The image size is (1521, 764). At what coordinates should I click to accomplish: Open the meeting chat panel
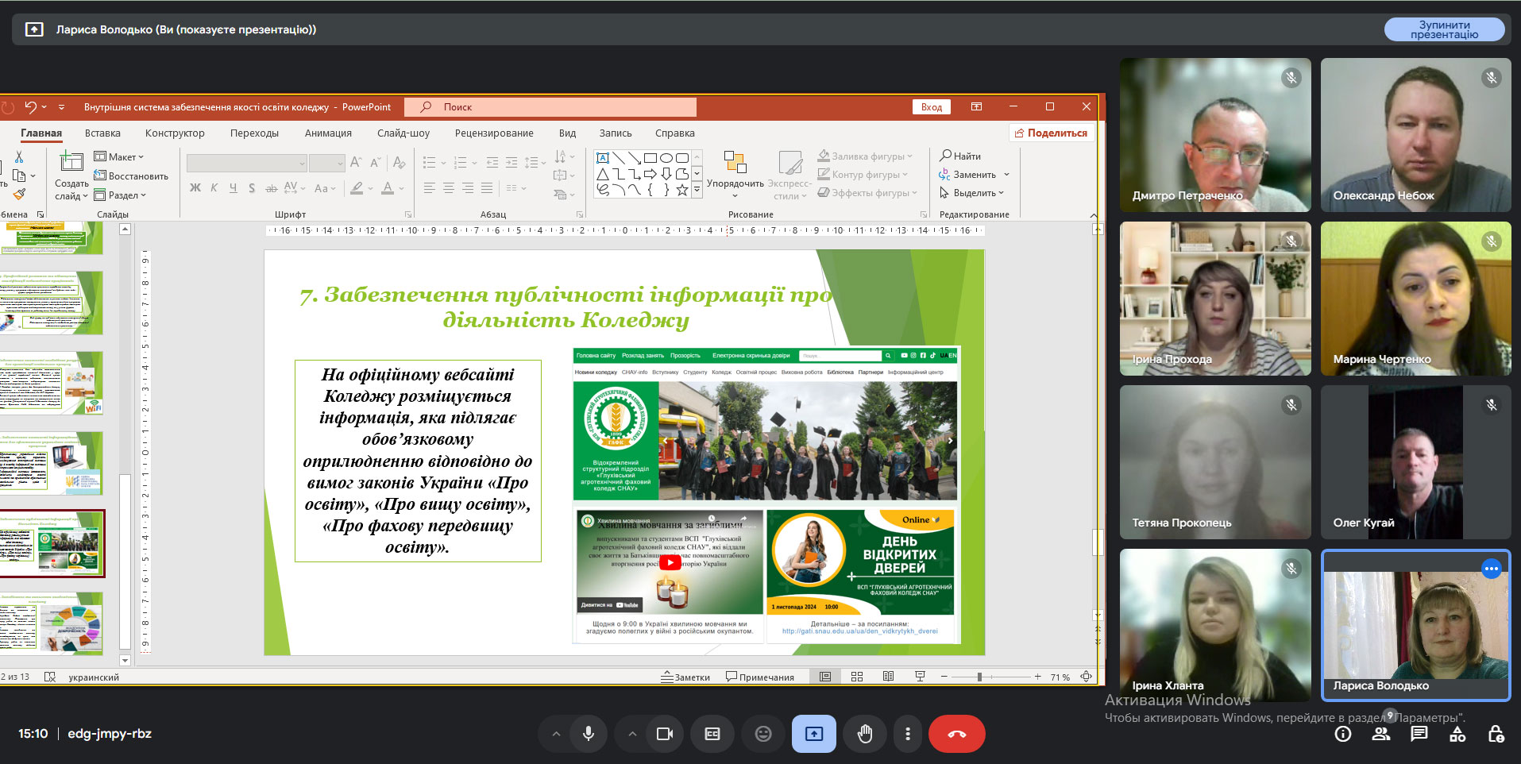[1419, 734]
